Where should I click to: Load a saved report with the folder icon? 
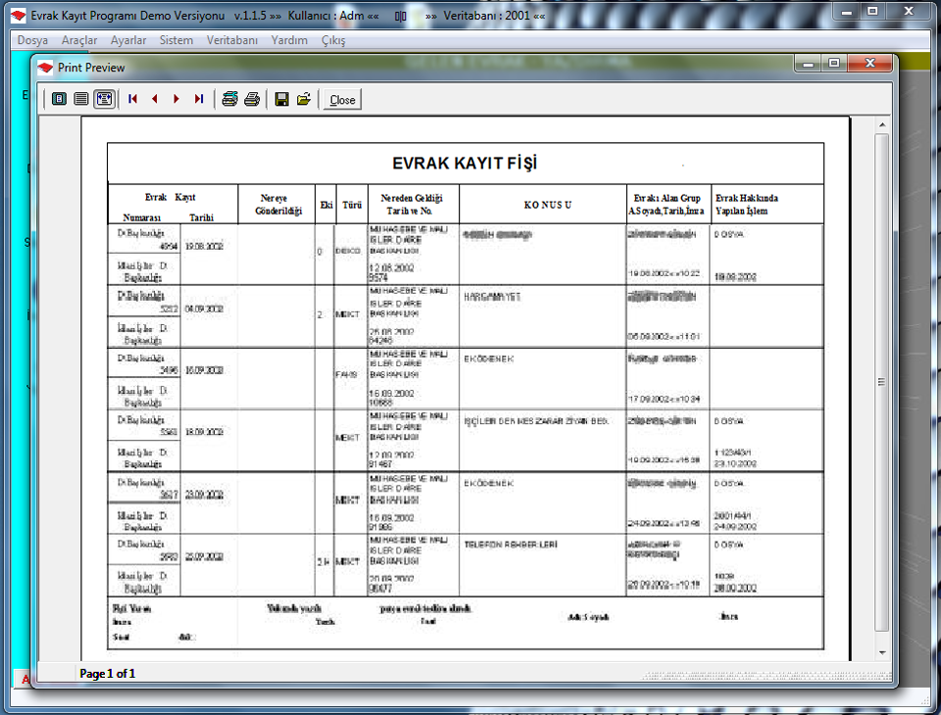pos(304,99)
